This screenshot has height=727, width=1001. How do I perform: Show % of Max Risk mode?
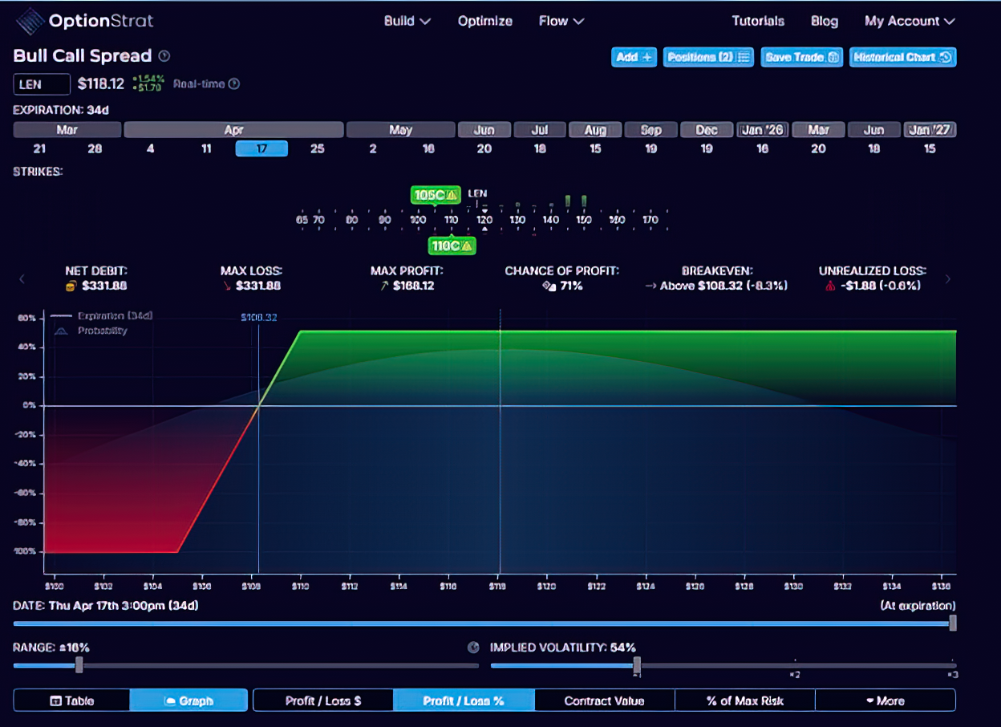(745, 701)
